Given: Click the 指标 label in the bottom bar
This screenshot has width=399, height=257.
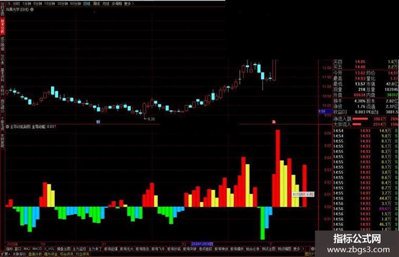Looking at the screenshot, I should (x=9, y=249).
